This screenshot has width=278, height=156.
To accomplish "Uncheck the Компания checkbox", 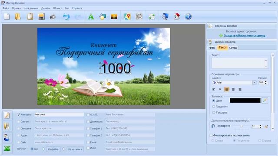I will pyautogui.click(x=19, y=114).
